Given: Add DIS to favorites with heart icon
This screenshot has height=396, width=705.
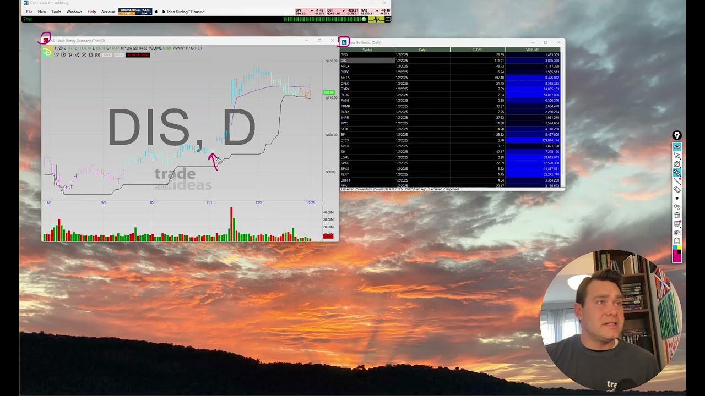Looking at the screenshot, I should [x=56, y=55].
